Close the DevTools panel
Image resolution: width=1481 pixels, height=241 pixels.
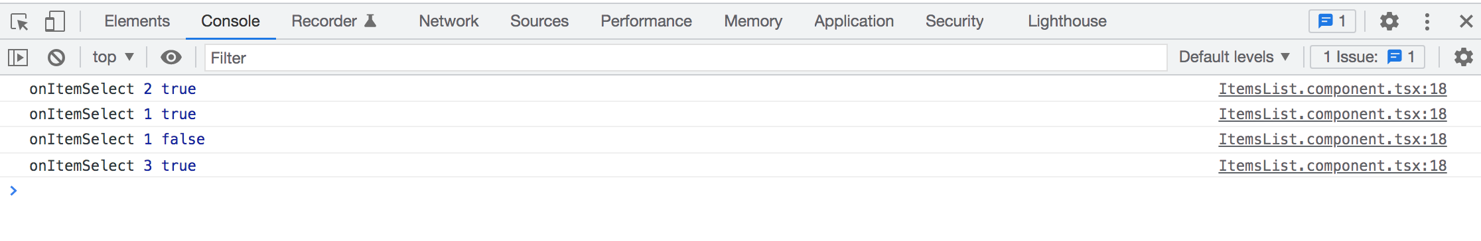click(1466, 21)
